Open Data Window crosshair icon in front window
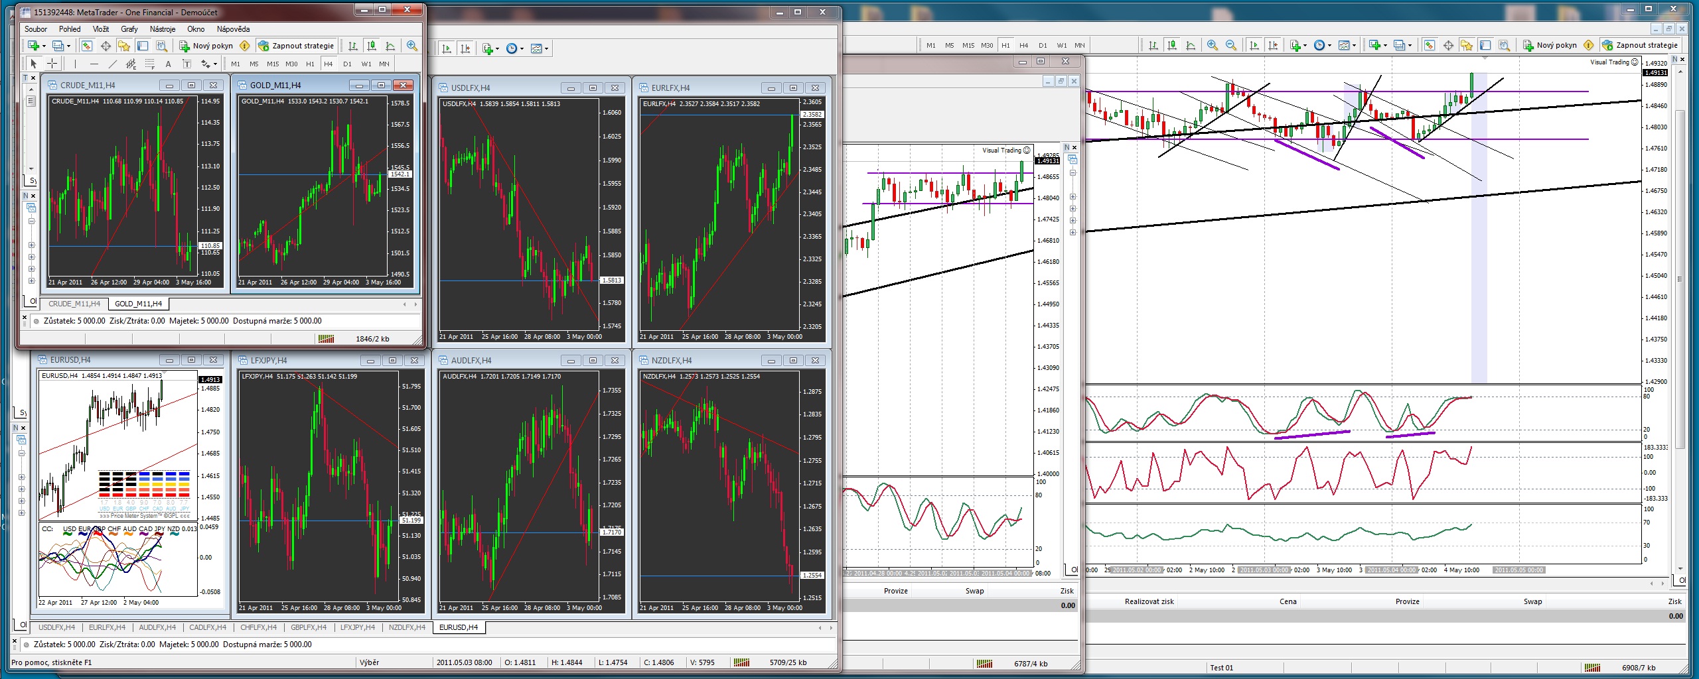This screenshot has height=679, width=1699. tap(106, 46)
